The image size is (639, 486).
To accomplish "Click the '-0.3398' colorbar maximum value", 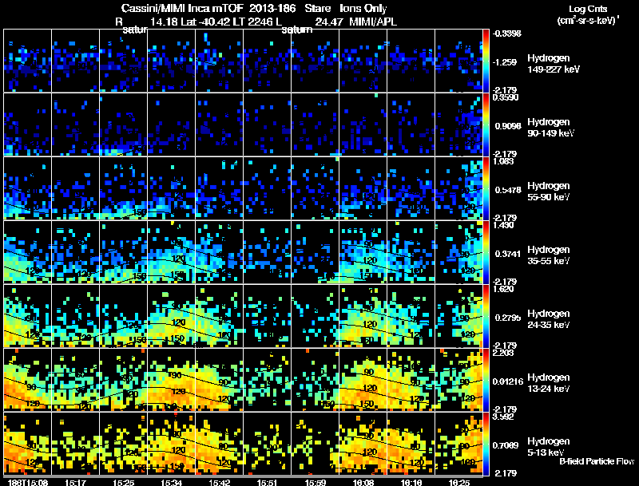I will [x=506, y=34].
